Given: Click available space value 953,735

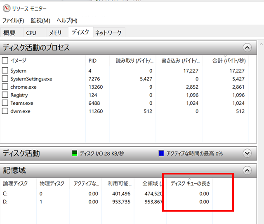Looking at the screenshot, I should point(121,202).
